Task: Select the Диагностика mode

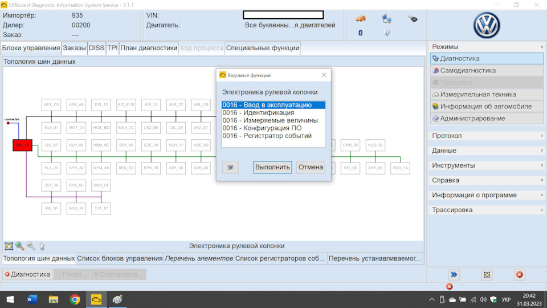Action: click(487, 58)
